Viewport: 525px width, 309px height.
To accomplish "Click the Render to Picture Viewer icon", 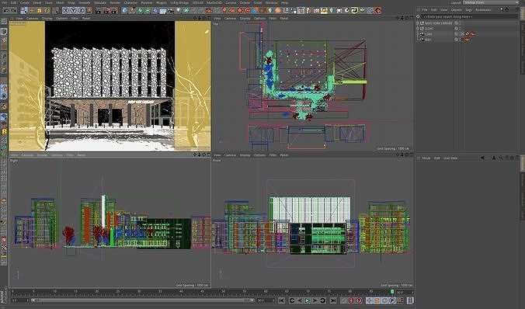I will (106, 11).
